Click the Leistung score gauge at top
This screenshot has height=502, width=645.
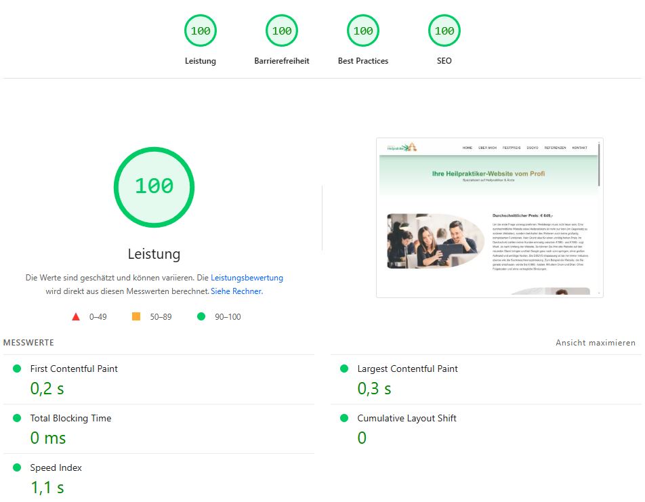[x=201, y=31]
